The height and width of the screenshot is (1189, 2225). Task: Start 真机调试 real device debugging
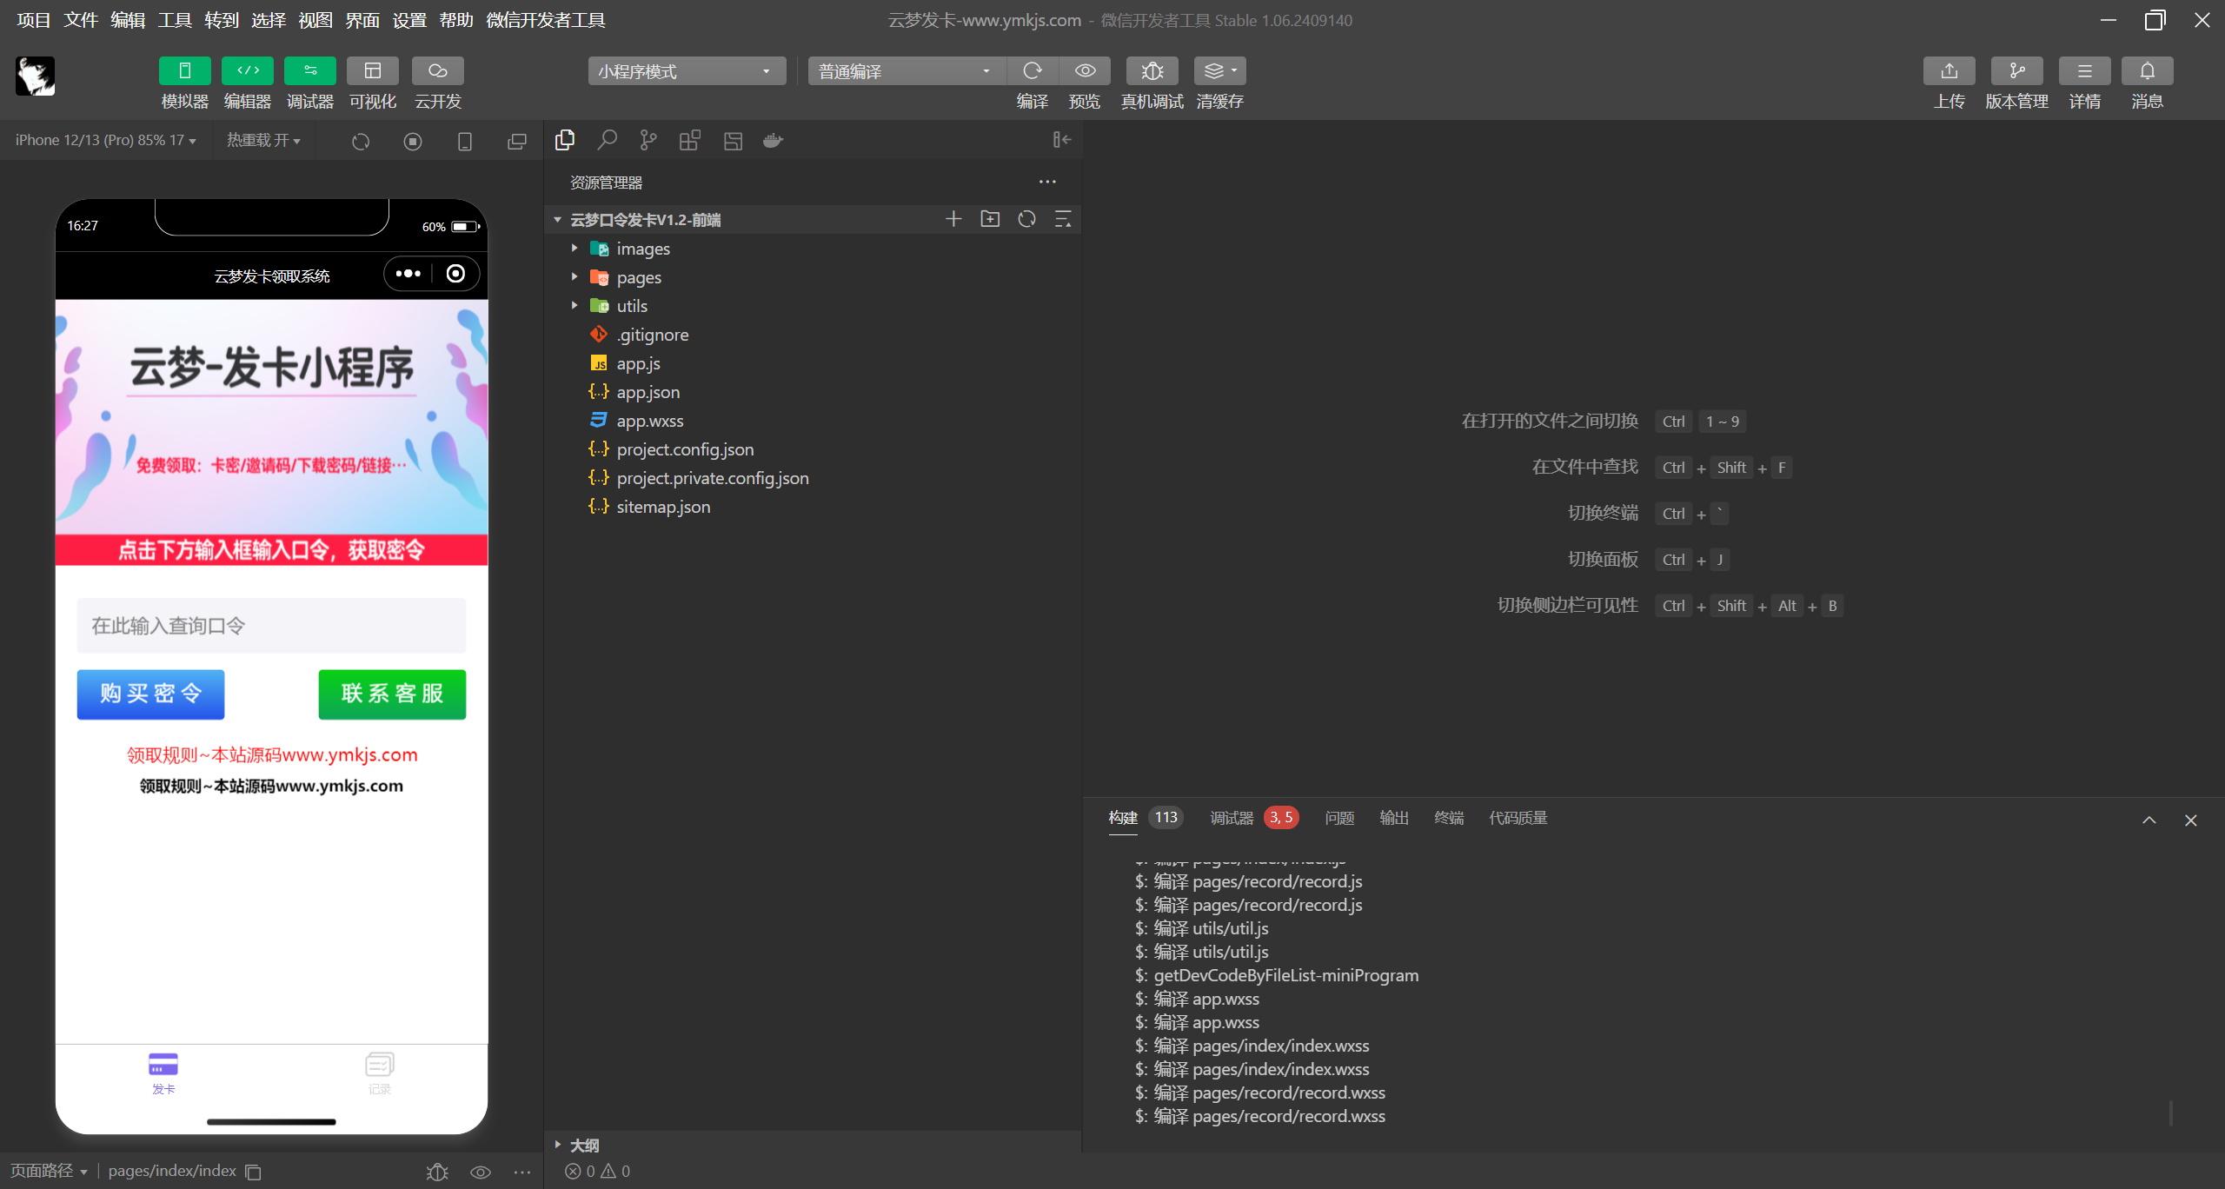coord(1152,70)
